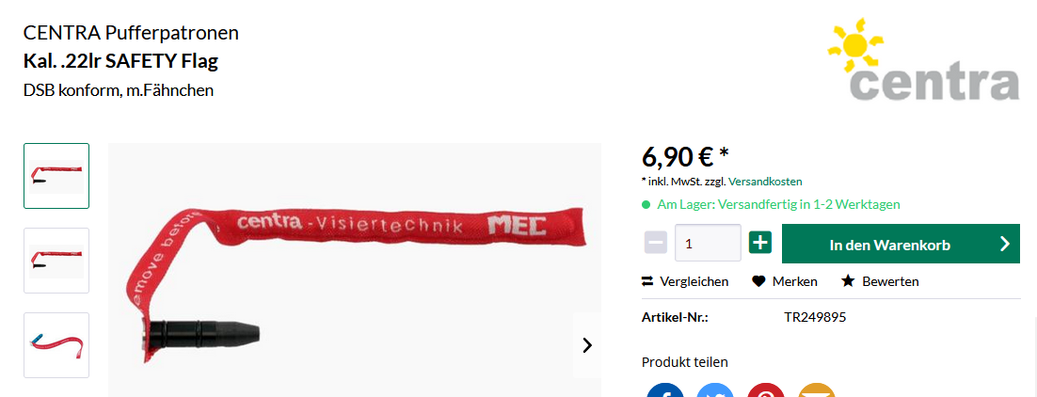Show next image with right chevron arrow

click(x=586, y=344)
